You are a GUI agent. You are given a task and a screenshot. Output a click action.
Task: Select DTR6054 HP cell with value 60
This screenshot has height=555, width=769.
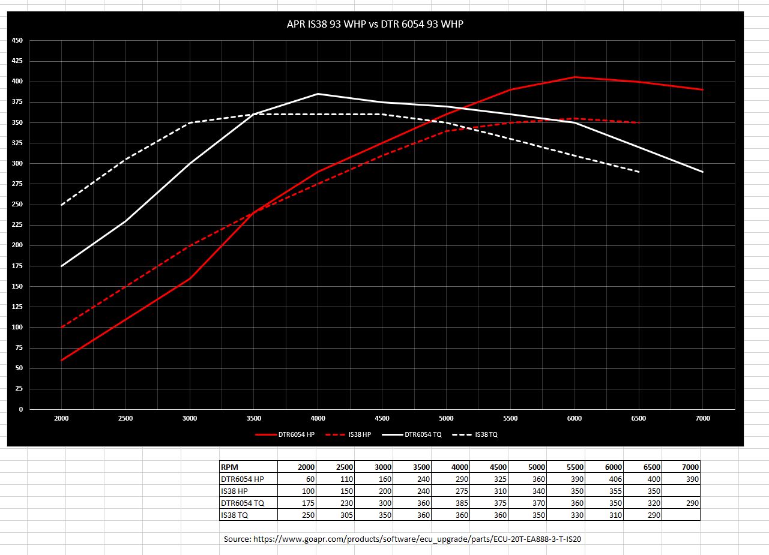click(297, 479)
